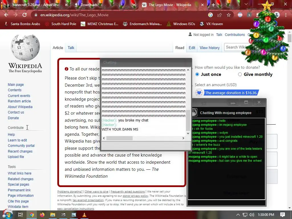Click Frequently asked questions link
Image resolution: width=292 pixels, height=219 pixels.
pyautogui.click(x=127, y=191)
